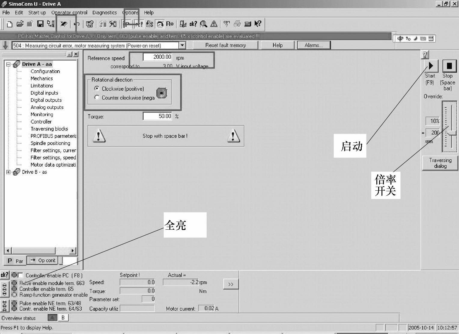This screenshot has height=334, width=459.
Task: Click the Override slider thumb
Action: tap(451, 133)
